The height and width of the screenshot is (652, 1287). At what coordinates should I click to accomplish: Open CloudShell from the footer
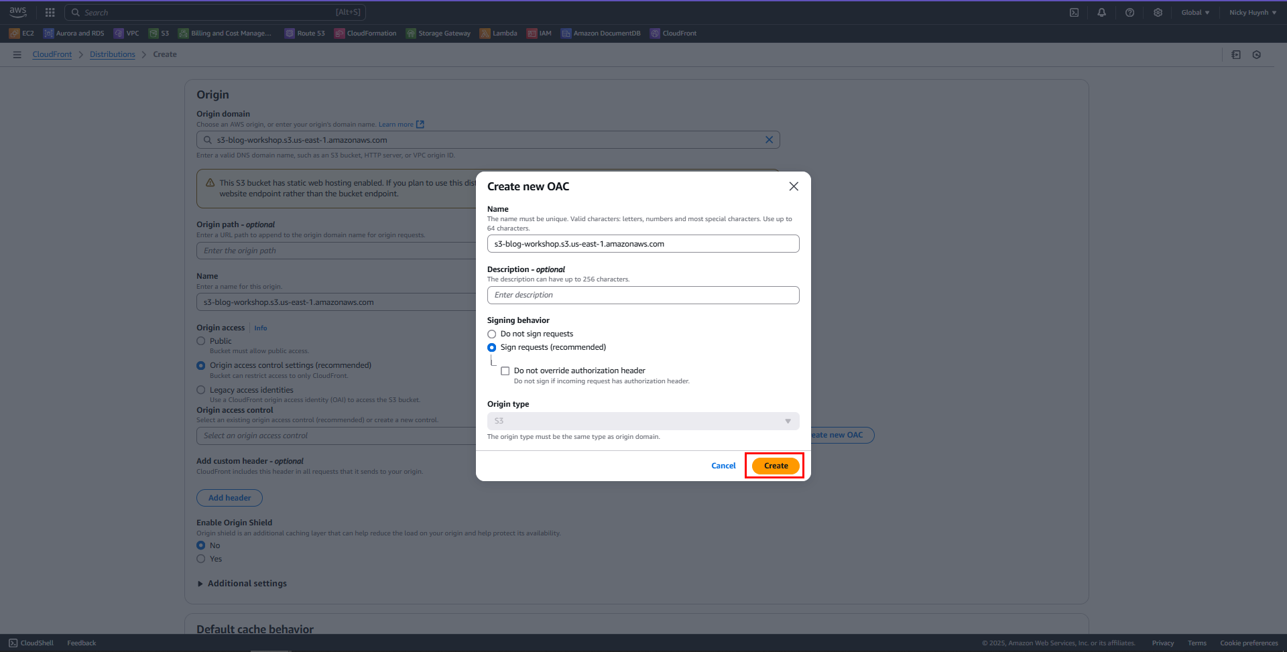pyautogui.click(x=31, y=643)
